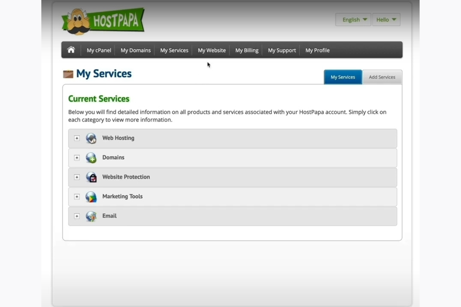Click the Marketing Tools icon
Image resolution: width=461 pixels, height=307 pixels.
[x=91, y=197]
